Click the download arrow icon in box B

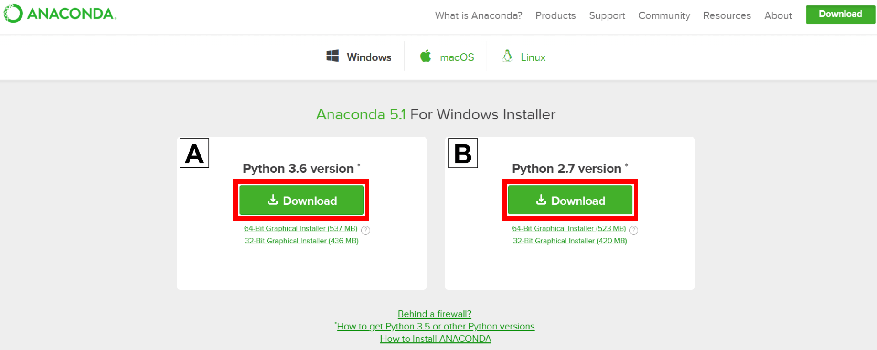pyautogui.click(x=541, y=200)
